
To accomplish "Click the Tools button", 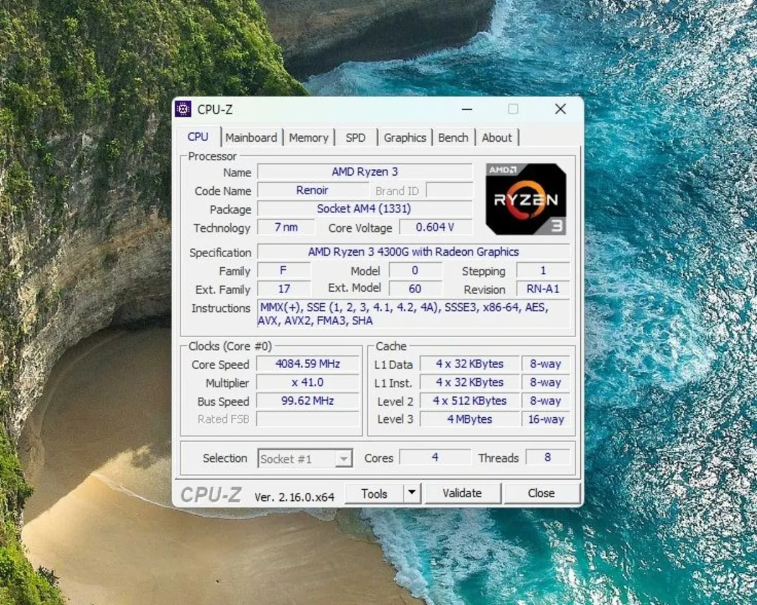I will (374, 493).
